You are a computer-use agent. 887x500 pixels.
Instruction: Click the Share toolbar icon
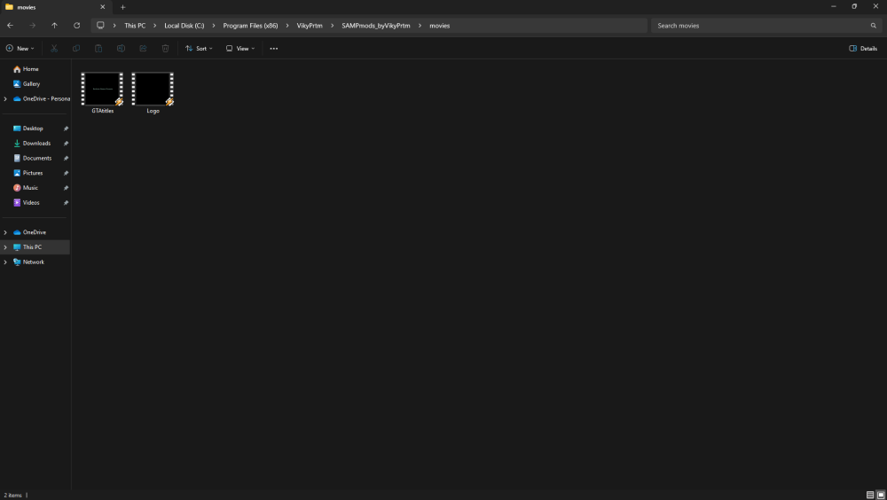pyautogui.click(x=143, y=49)
